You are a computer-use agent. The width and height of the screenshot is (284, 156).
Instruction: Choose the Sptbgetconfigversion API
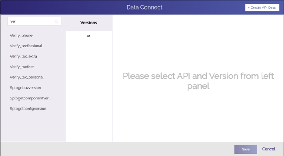click(28, 109)
